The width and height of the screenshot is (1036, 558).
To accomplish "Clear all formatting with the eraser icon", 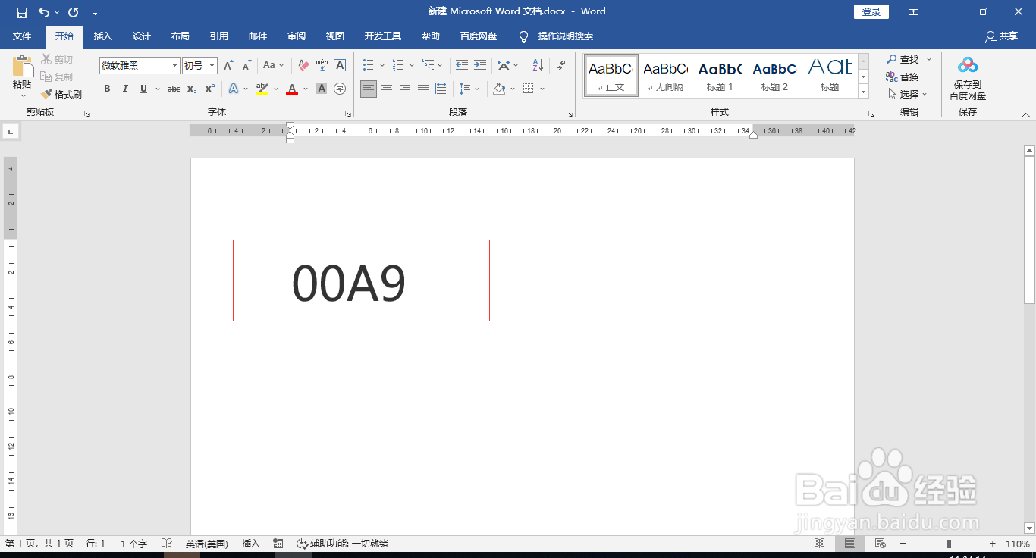I will (303, 65).
